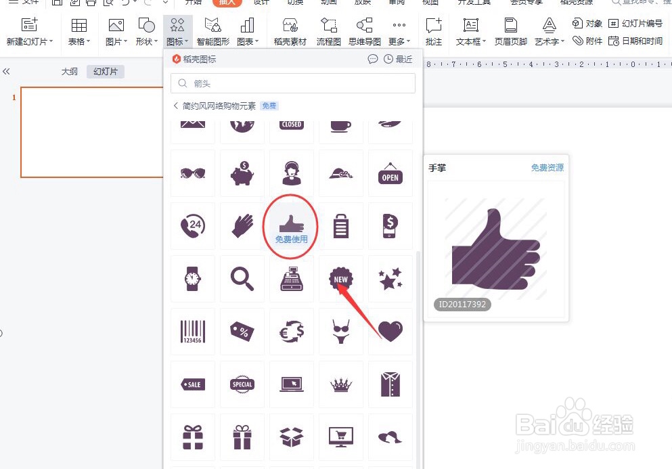Insert the piggy bank icon
The image size is (672, 469).
click(x=242, y=173)
